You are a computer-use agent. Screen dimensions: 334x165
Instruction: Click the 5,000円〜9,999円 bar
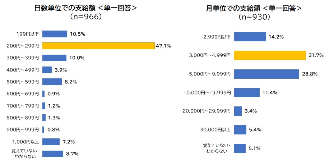(x=266, y=74)
